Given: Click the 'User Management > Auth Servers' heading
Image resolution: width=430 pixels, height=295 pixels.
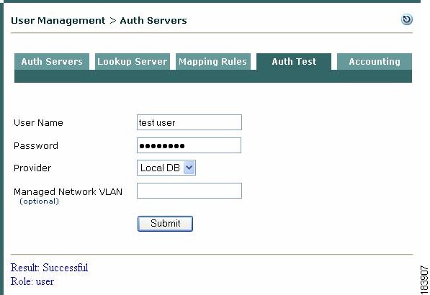Looking at the screenshot, I should click(x=99, y=21).
